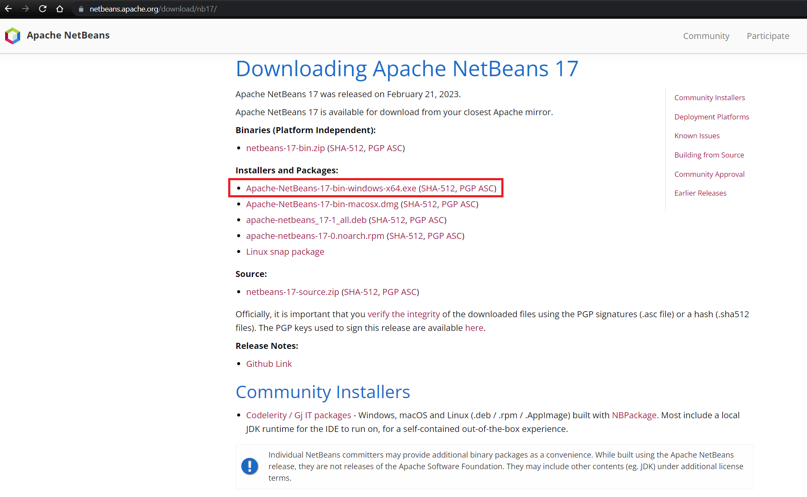The width and height of the screenshot is (807, 497).
Task: Click the browser forward arrow
Action: click(25, 9)
